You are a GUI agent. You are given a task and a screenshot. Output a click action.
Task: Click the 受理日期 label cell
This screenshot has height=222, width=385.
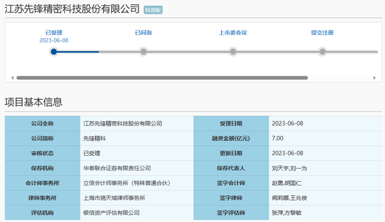231,124
